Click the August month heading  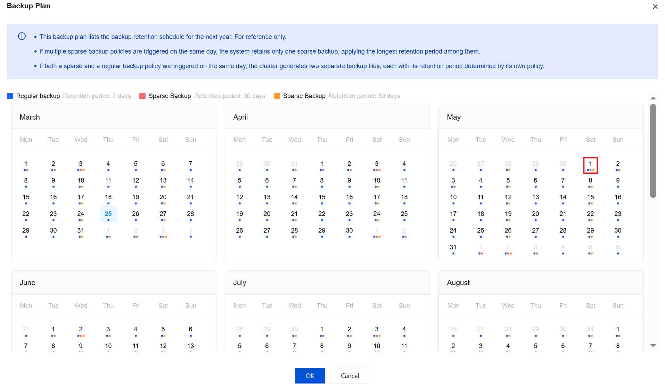coord(458,283)
